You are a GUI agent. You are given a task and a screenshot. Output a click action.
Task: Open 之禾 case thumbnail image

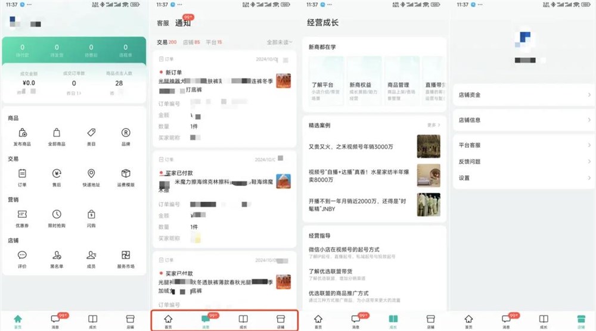tap(429, 146)
